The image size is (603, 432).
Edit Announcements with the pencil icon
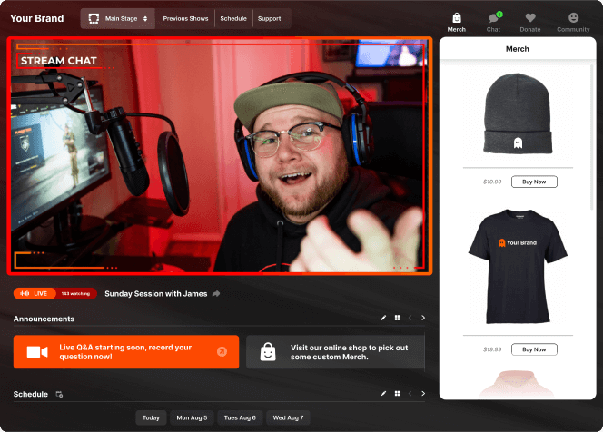point(383,319)
